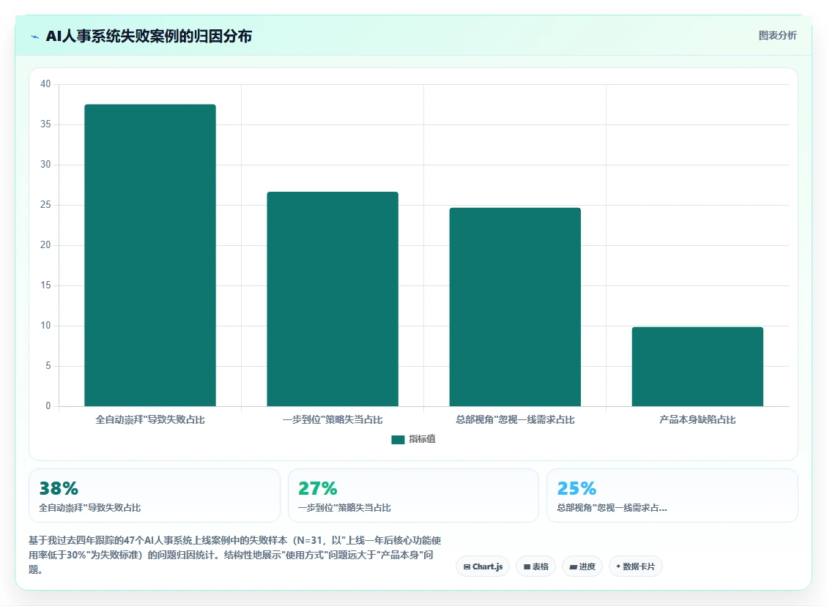Select the 38% data card
Image resolution: width=827 pixels, height=606 pixels.
coord(154,495)
